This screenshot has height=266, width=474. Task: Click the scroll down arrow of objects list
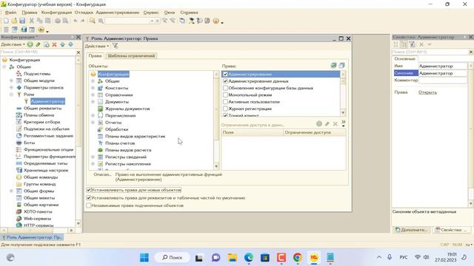pyautogui.click(x=216, y=166)
